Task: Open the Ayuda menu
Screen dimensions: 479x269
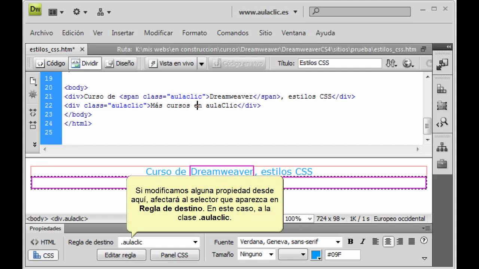Action: pos(325,33)
